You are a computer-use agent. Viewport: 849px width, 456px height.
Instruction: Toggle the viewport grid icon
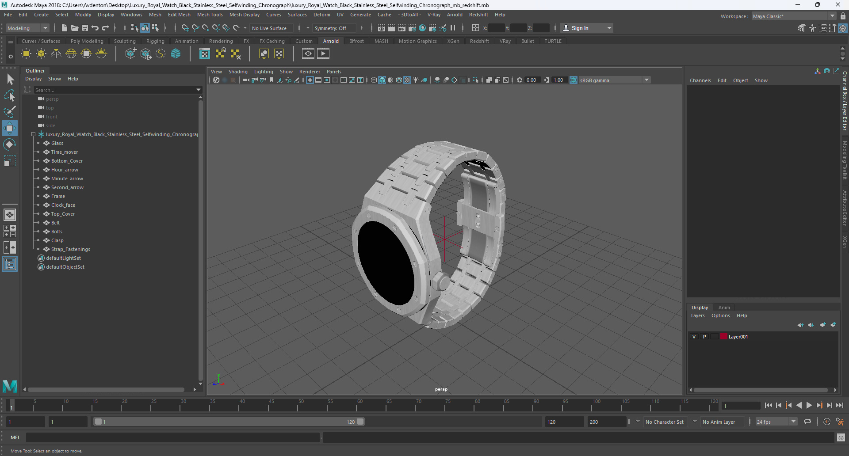coord(310,80)
